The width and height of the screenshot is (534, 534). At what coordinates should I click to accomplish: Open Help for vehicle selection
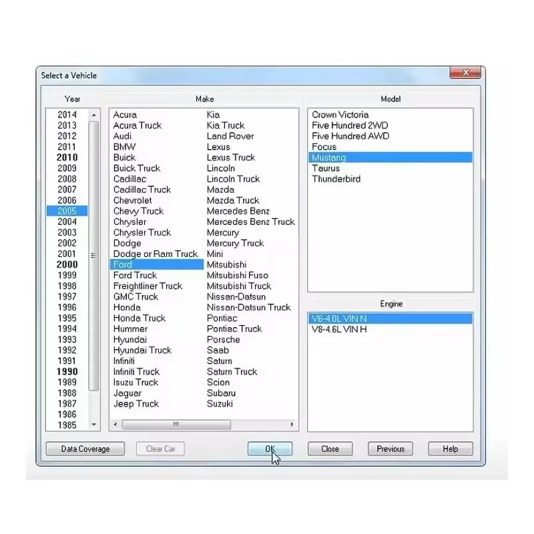pyautogui.click(x=450, y=449)
